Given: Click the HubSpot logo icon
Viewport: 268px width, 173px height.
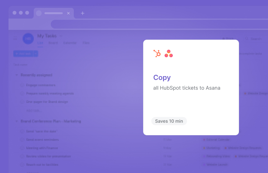Looking at the screenshot, I should click(x=157, y=53).
